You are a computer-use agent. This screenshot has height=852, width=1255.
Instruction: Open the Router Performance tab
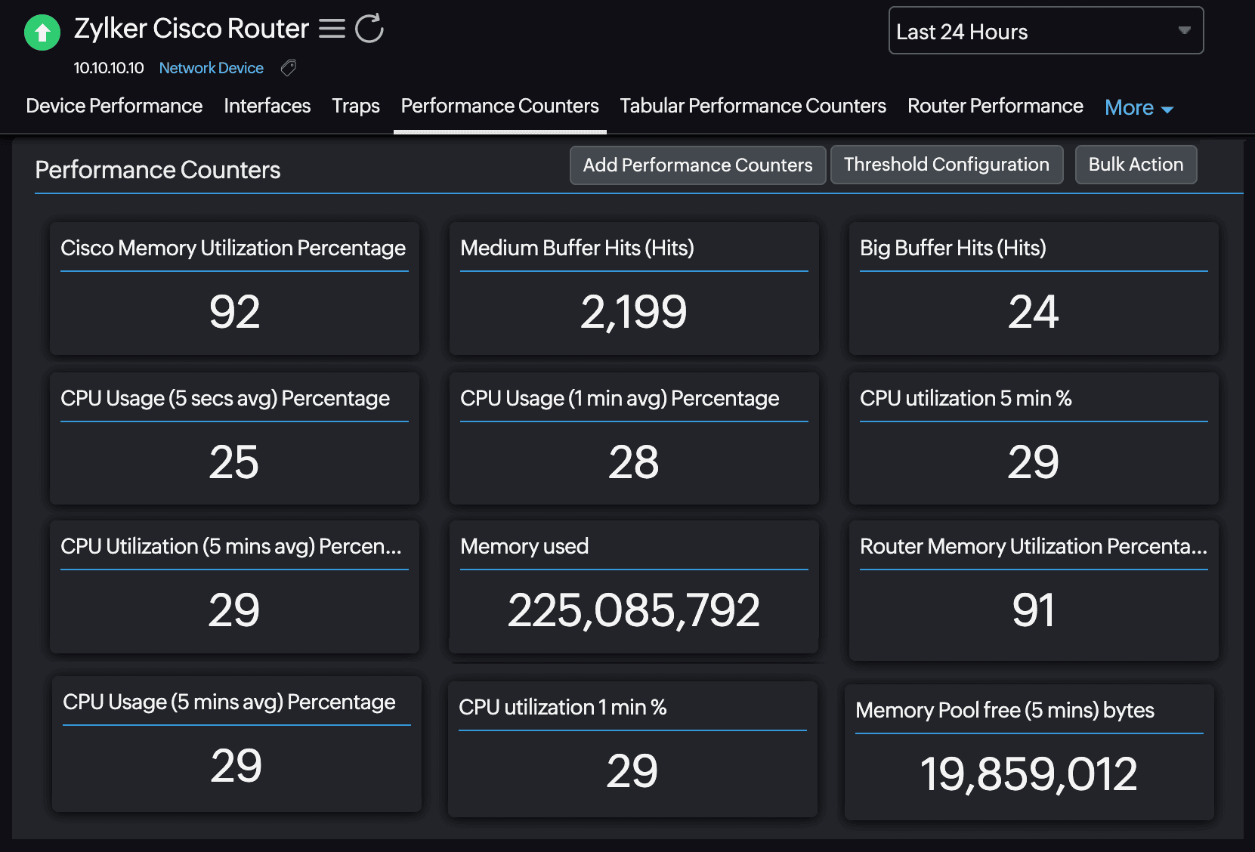tap(994, 106)
